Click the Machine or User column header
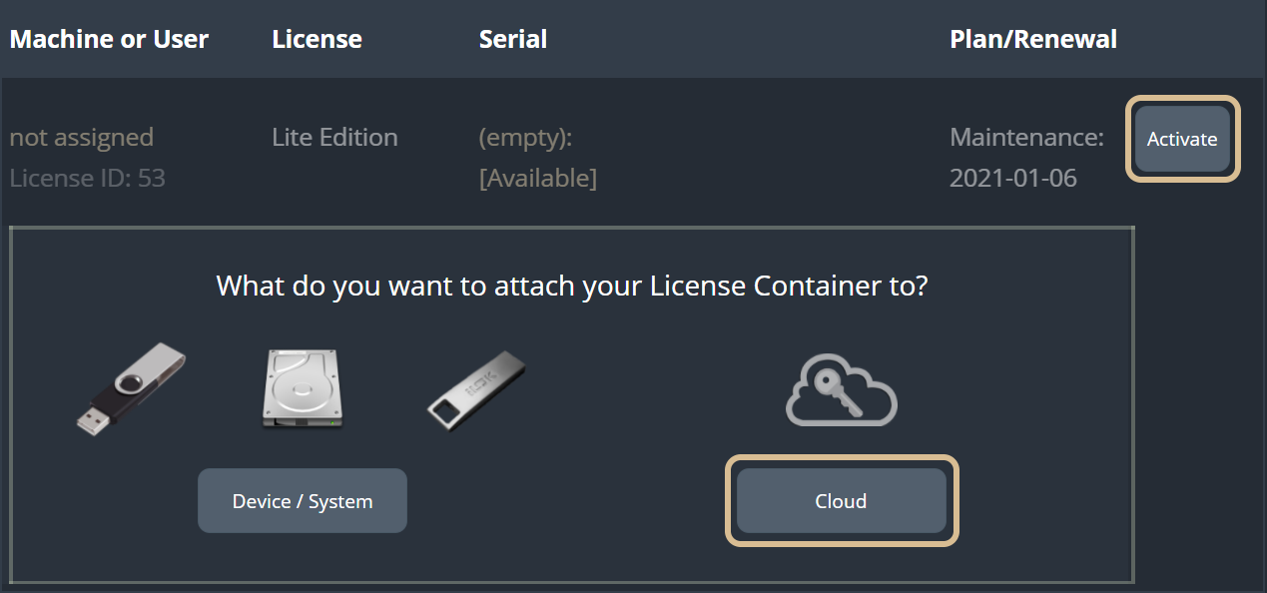The image size is (1267, 593). point(109,40)
